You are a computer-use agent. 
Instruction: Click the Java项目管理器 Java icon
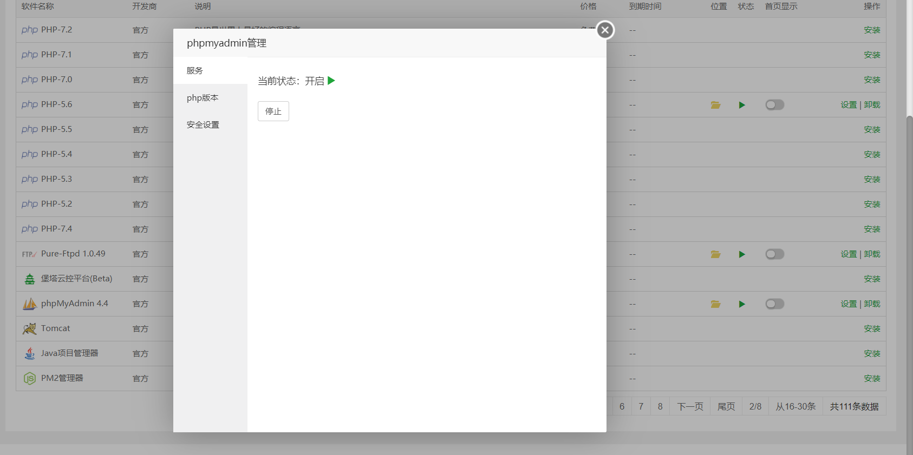[30, 353]
